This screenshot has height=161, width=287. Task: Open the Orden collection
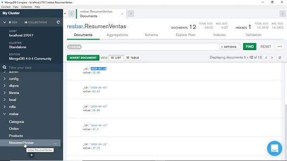[14, 129]
